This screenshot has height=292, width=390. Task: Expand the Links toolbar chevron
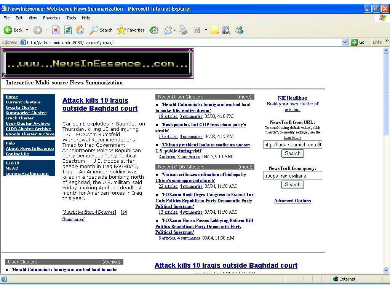click(387, 40)
